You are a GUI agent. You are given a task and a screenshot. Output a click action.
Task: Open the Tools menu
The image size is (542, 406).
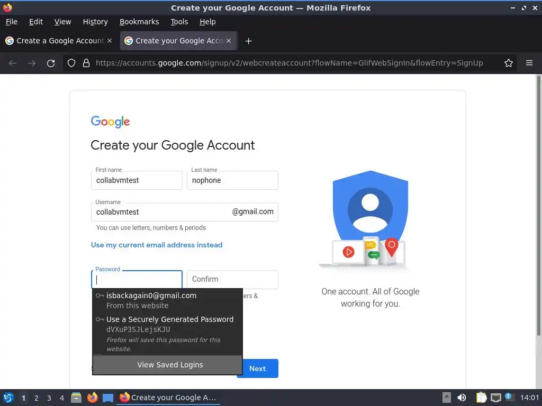click(179, 22)
